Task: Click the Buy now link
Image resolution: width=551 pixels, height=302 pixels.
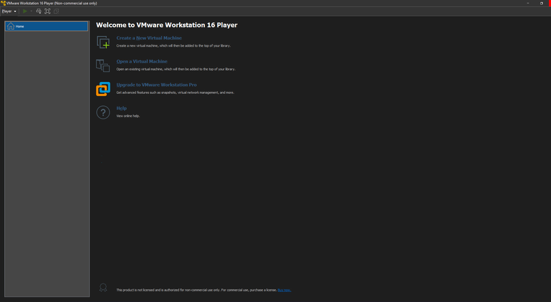Action: click(285, 290)
